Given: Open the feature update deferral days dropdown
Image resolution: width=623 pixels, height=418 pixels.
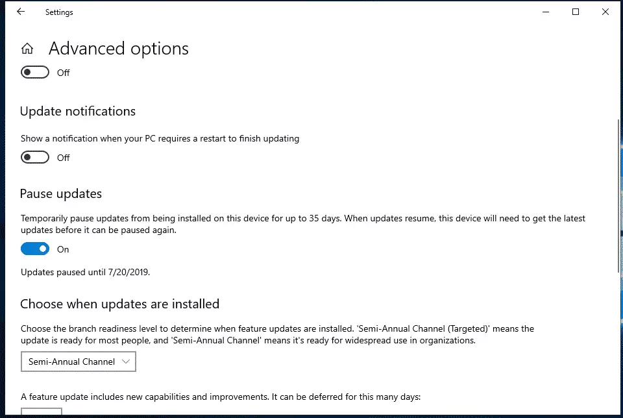Looking at the screenshot, I should [x=42, y=412].
